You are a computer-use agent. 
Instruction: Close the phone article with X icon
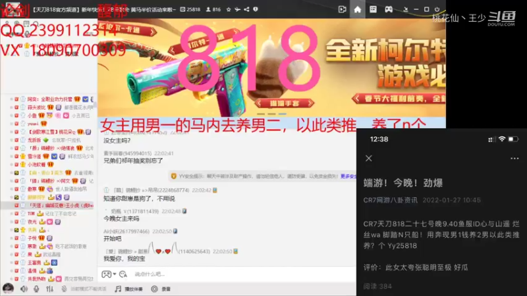tap(369, 159)
